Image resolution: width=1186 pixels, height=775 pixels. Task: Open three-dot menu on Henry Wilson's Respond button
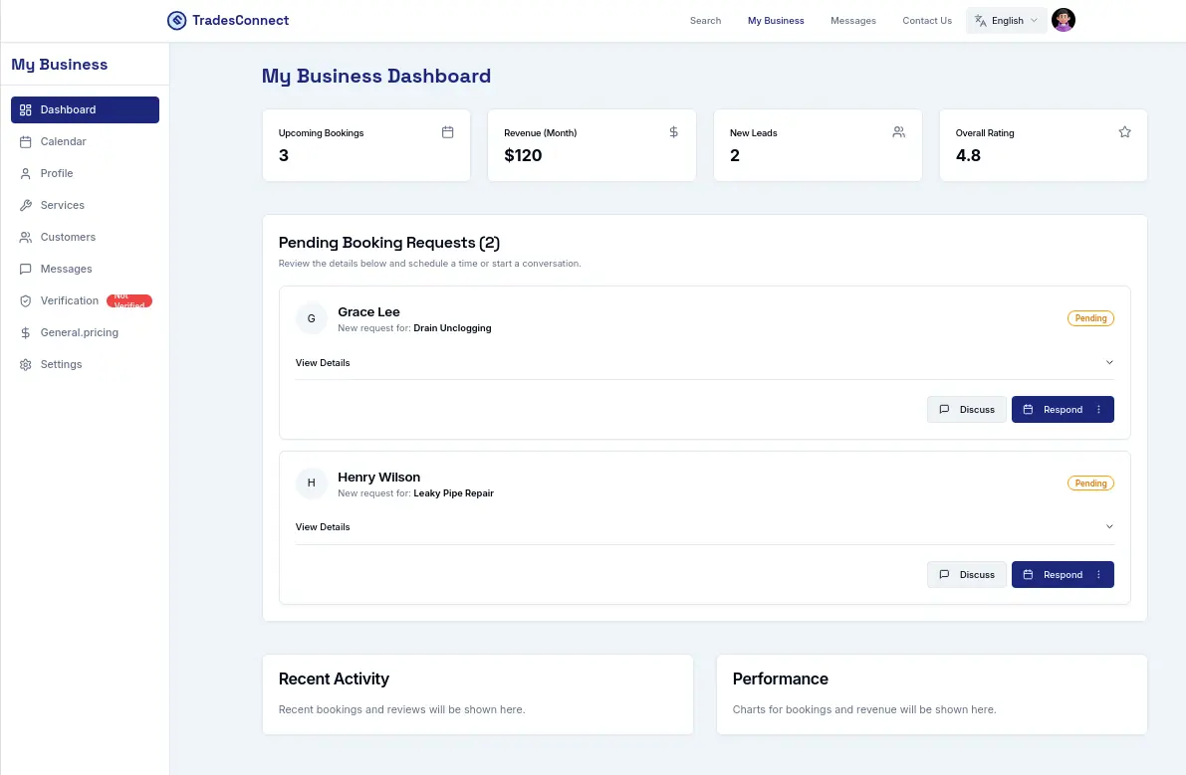coord(1098,575)
